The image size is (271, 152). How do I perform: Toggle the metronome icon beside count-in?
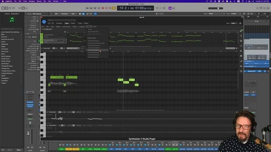click(174, 8)
